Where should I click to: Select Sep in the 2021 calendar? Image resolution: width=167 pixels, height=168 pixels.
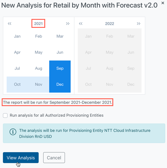coord(60,69)
